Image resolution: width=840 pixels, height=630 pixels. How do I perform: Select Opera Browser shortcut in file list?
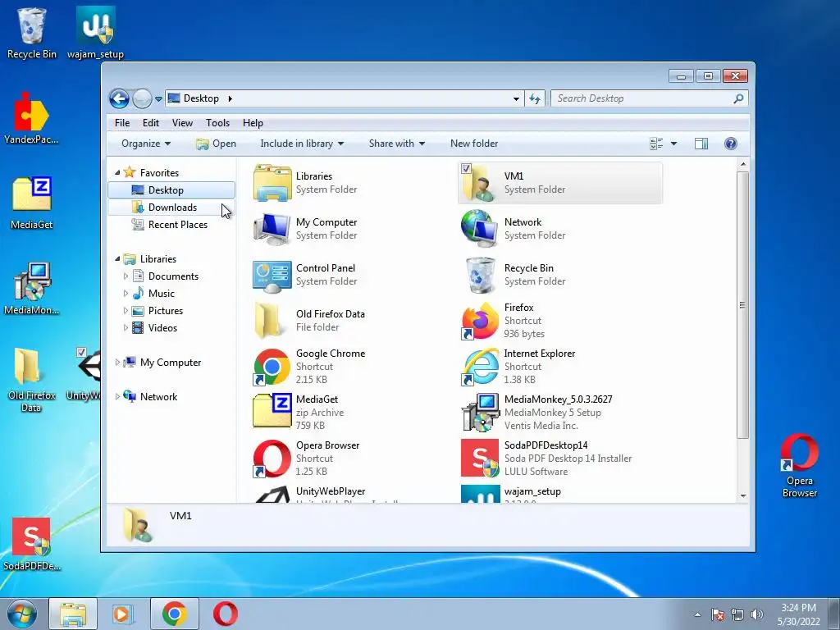272,459
